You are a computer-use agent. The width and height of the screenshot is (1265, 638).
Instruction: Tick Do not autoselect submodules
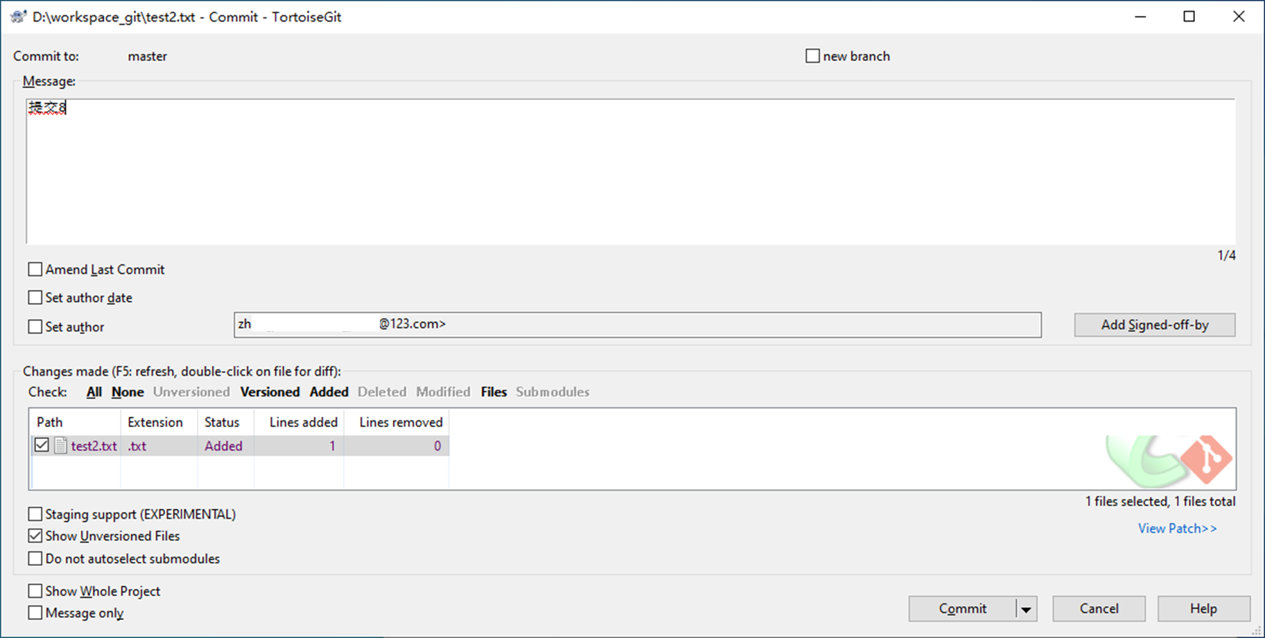click(35, 558)
